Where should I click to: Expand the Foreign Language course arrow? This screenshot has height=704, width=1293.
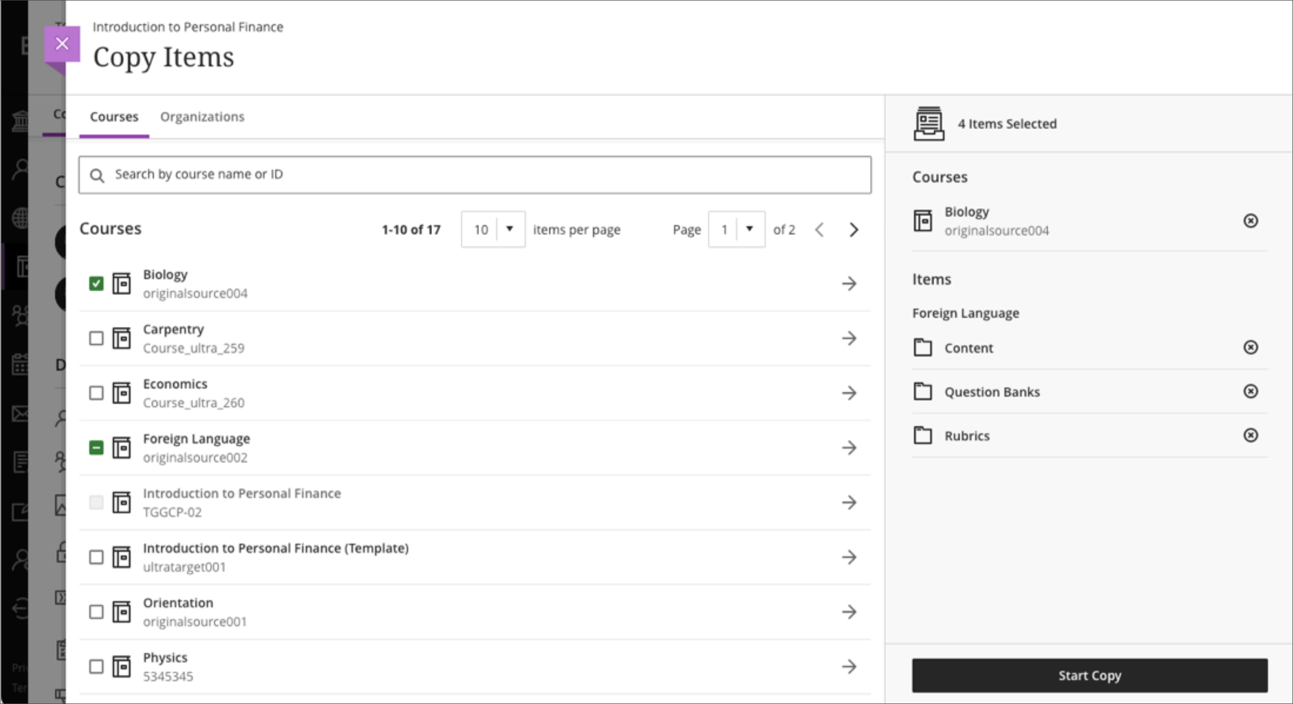(x=848, y=447)
